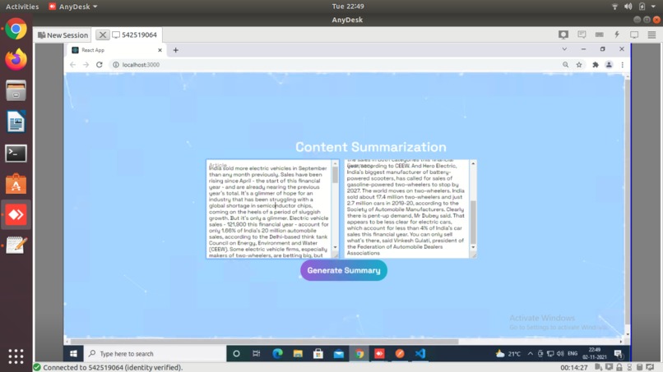Image resolution: width=663 pixels, height=372 pixels.
Task: Open AnyDesk display settings icon
Action: (x=634, y=34)
